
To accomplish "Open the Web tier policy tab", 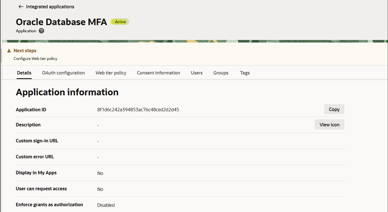I will click(111, 73).
